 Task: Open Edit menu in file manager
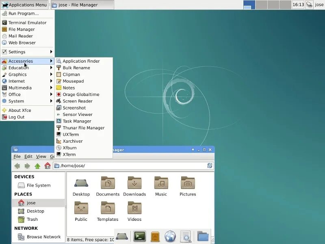28,157
